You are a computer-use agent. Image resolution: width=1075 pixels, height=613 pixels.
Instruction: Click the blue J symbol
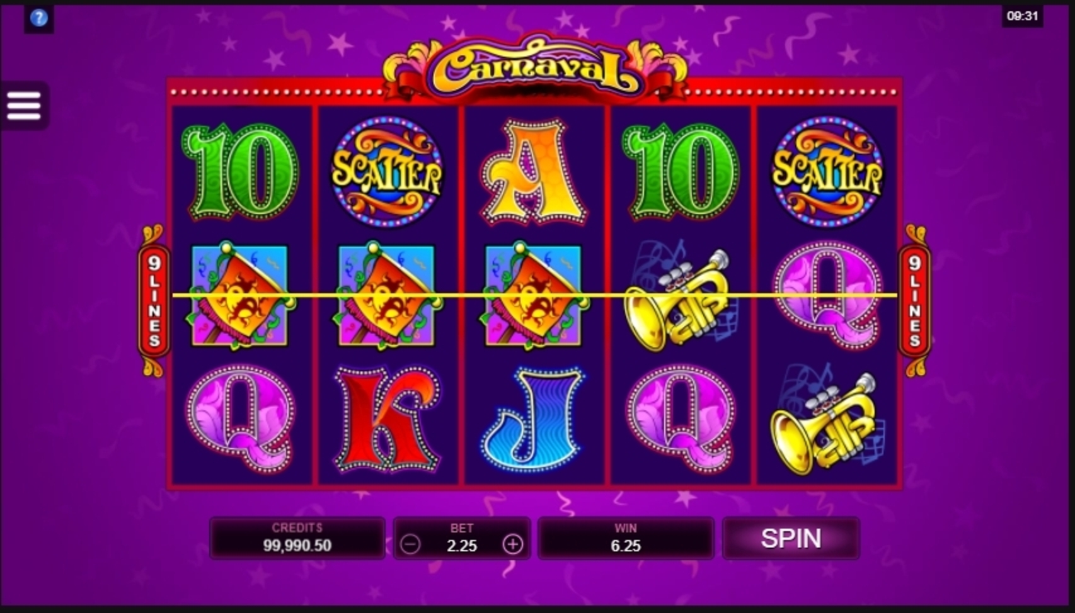coord(533,419)
